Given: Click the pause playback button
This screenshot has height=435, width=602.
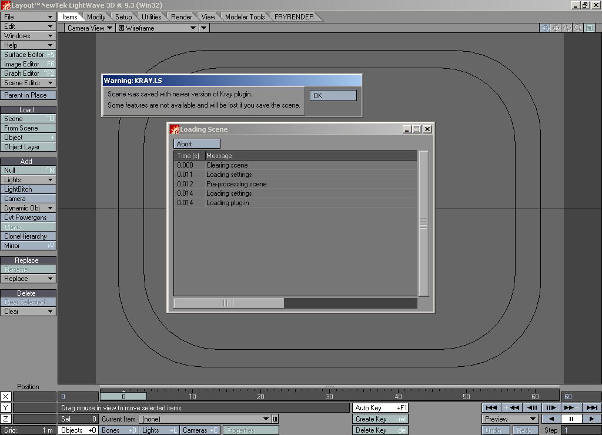Looking at the screenshot, I should click(x=571, y=419).
